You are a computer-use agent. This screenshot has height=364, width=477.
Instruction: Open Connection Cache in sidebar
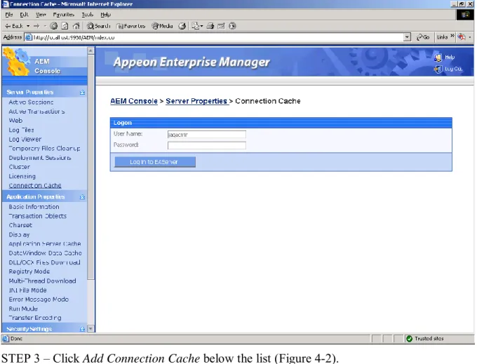coord(35,185)
